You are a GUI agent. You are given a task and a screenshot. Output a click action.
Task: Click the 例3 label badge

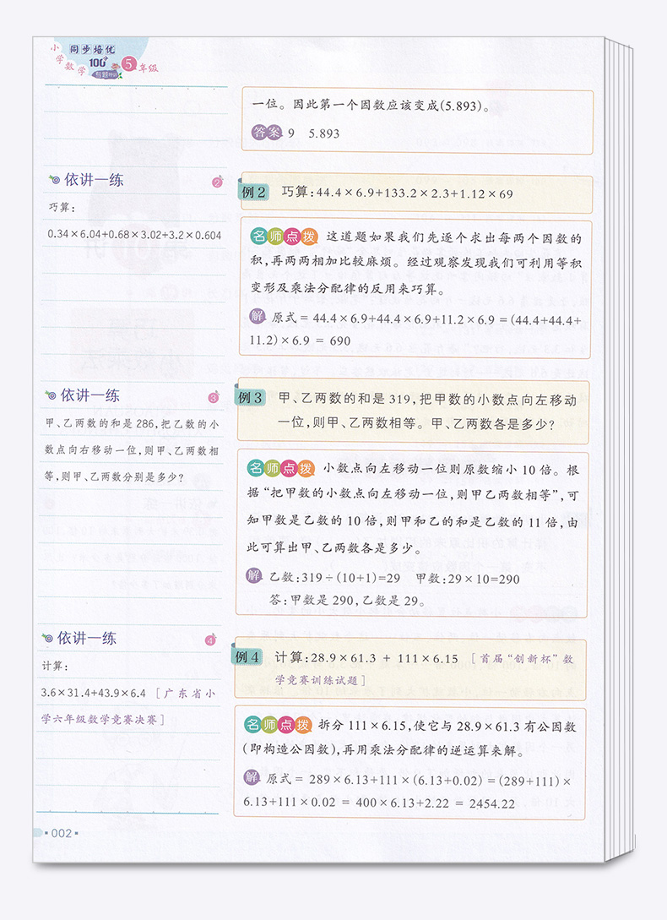coord(251,397)
